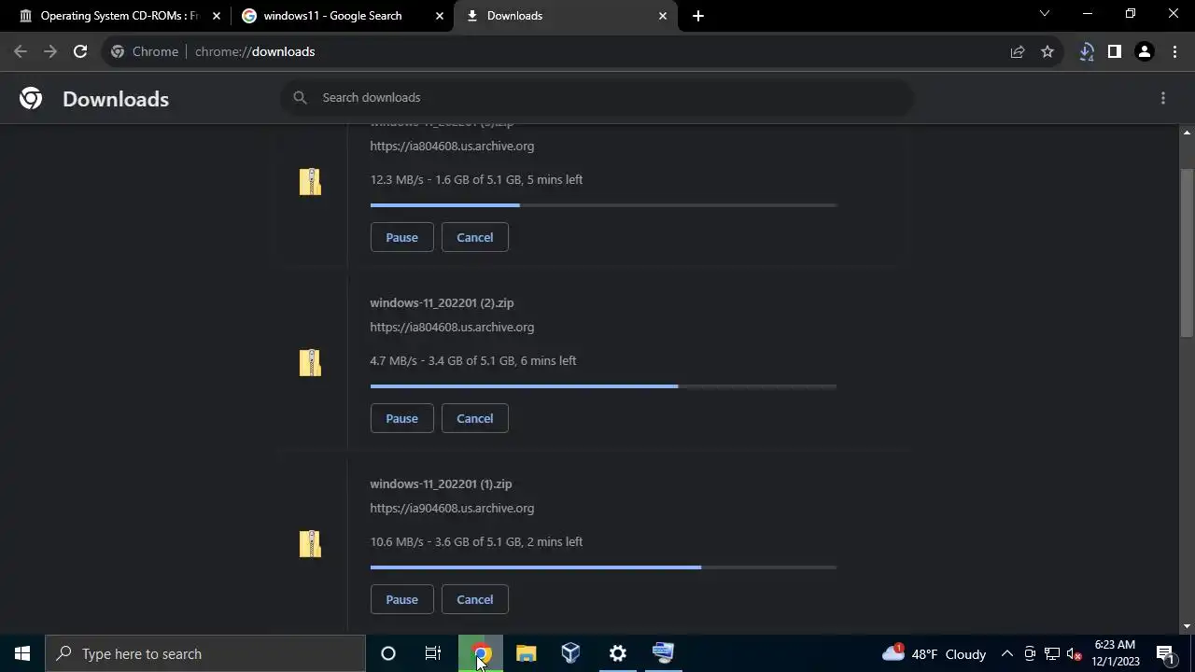Click the Chrome logo beside Downloads title
This screenshot has height=672, width=1195.
pyautogui.click(x=31, y=98)
